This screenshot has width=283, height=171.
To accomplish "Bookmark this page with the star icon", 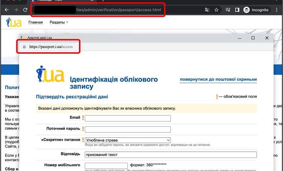I will pos(217,10).
